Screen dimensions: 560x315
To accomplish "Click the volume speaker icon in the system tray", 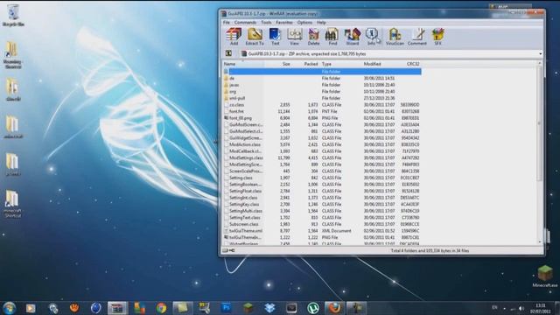I will [x=521, y=308].
